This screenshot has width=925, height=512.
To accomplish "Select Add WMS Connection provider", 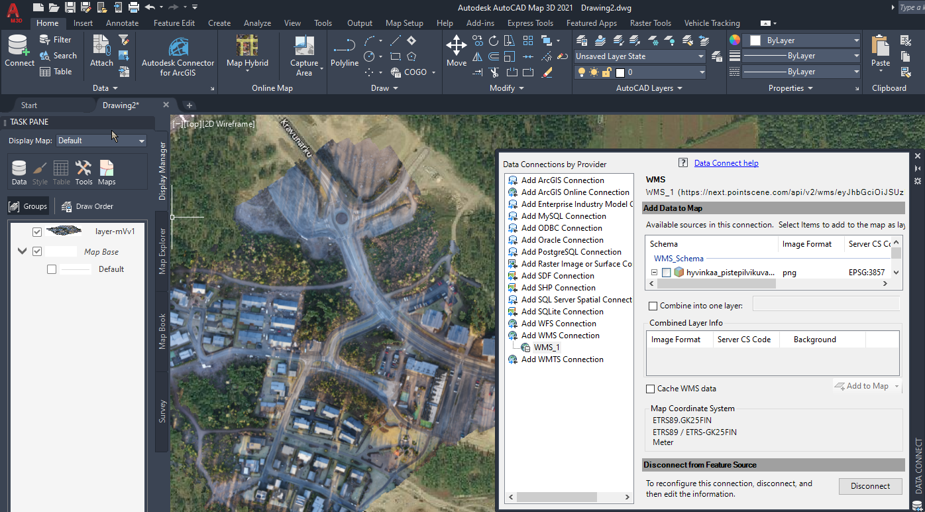I will pos(560,336).
